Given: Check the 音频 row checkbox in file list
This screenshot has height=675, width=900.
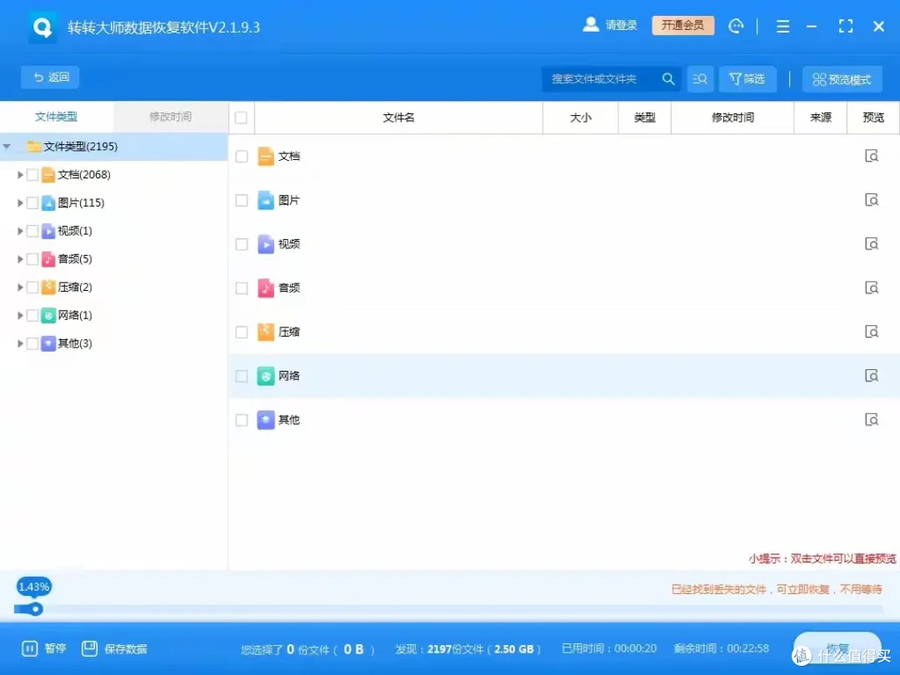Looking at the screenshot, I should (242, 288).
